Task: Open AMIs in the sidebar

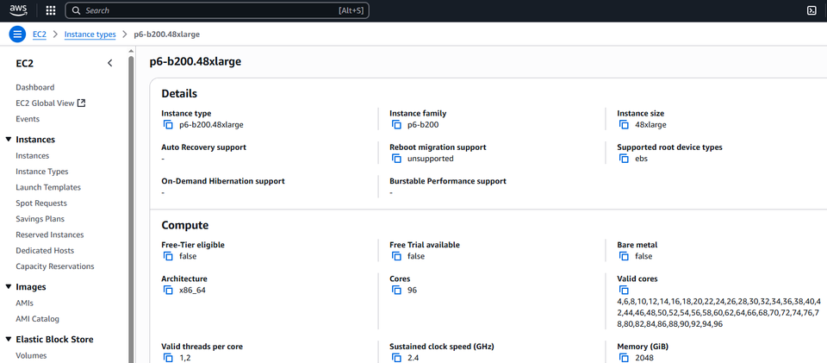Action: (x=24, y=304)
